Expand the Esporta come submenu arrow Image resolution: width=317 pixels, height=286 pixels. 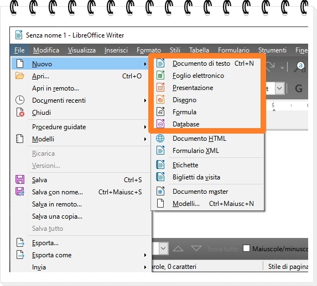coord(145,255)
